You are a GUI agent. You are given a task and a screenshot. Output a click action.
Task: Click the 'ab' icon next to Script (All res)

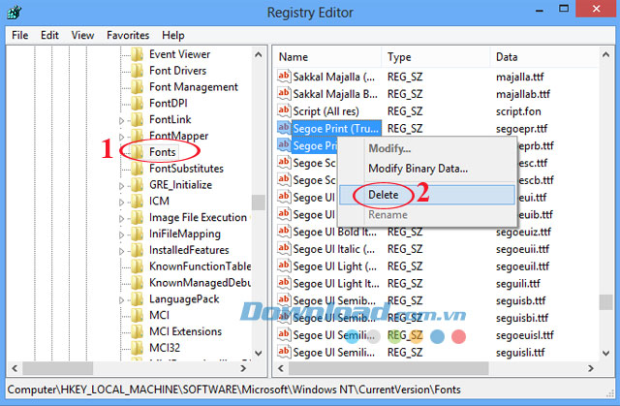pyautogui.click(x=285, y=110)
